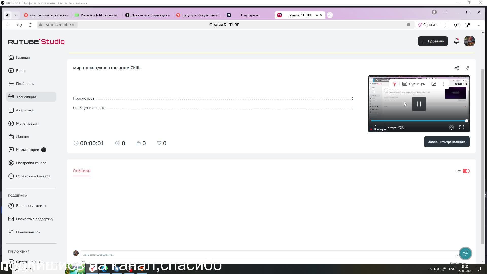Click the Yandex Y icon on player overlay
The width and height of the screenshot is (487, 274).
394,84
